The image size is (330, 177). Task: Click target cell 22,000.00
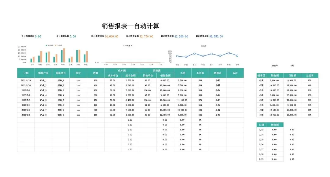click(x=292, y=100)
